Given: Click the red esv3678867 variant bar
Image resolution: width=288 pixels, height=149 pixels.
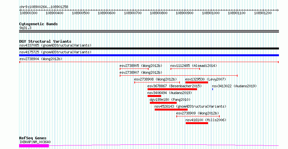Looking at the screenshot, I should tap(172, 89).
